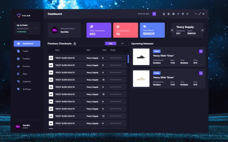This screenshot has width=228, height=142.
Task: Click the Yeezy Supply store heading
Action: click(185, 27)
